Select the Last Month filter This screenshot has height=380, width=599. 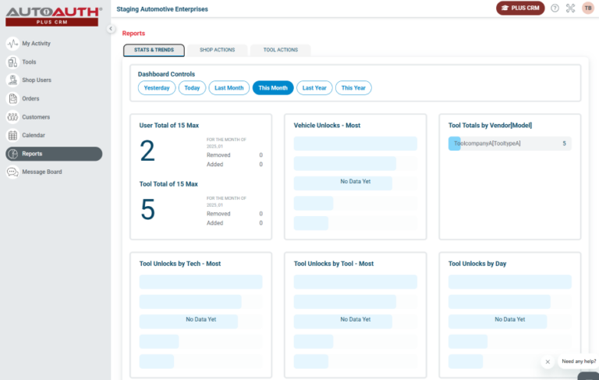(x=229, y=88)
